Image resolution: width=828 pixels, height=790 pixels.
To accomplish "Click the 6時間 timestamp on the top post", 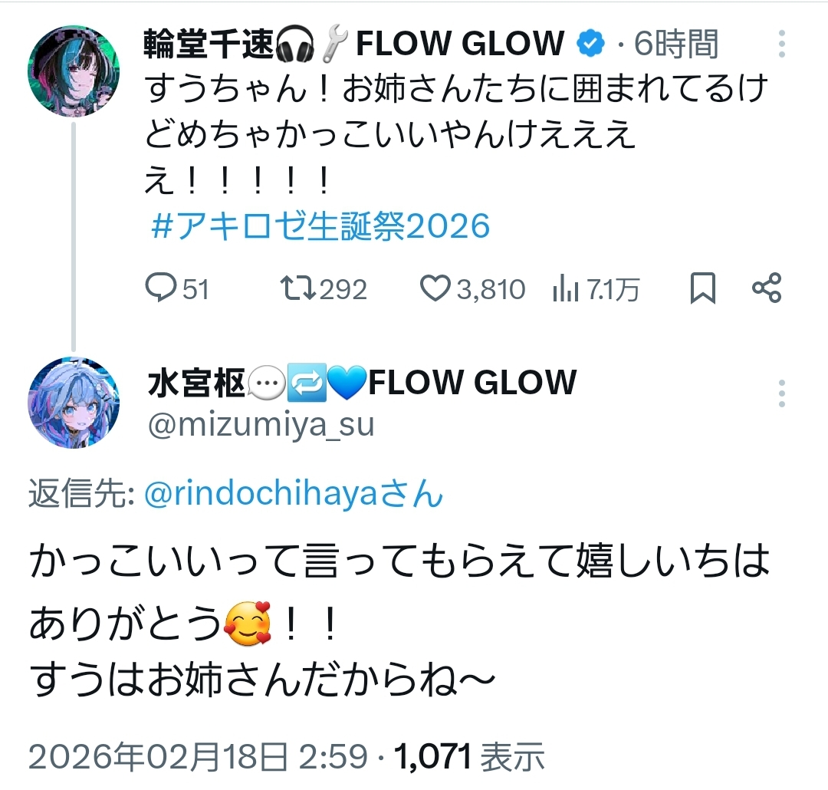I will [677, 45].
